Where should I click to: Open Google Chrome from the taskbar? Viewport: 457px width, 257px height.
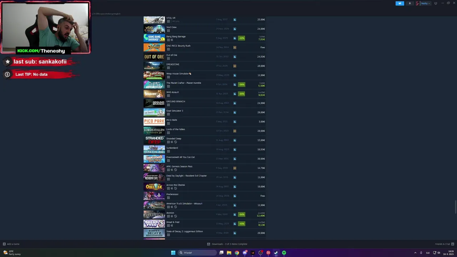click(237, 253)
